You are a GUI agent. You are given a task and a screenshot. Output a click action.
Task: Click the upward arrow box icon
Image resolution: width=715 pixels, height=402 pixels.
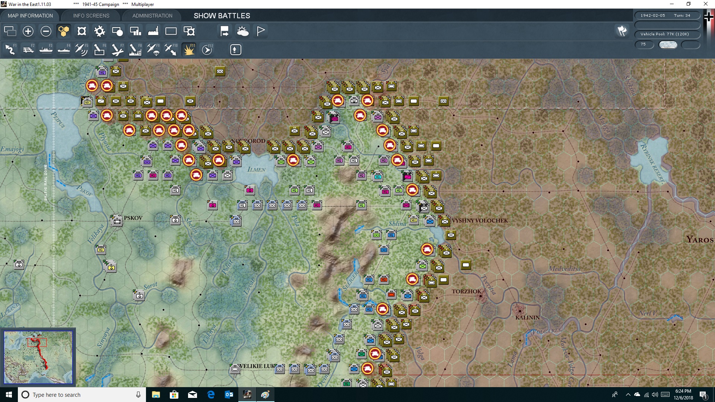coord(235,50)
